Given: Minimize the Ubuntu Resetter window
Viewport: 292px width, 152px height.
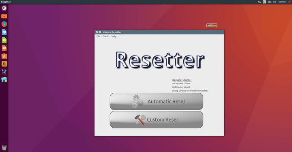Looking at the screenshot, I should point(100,32).
